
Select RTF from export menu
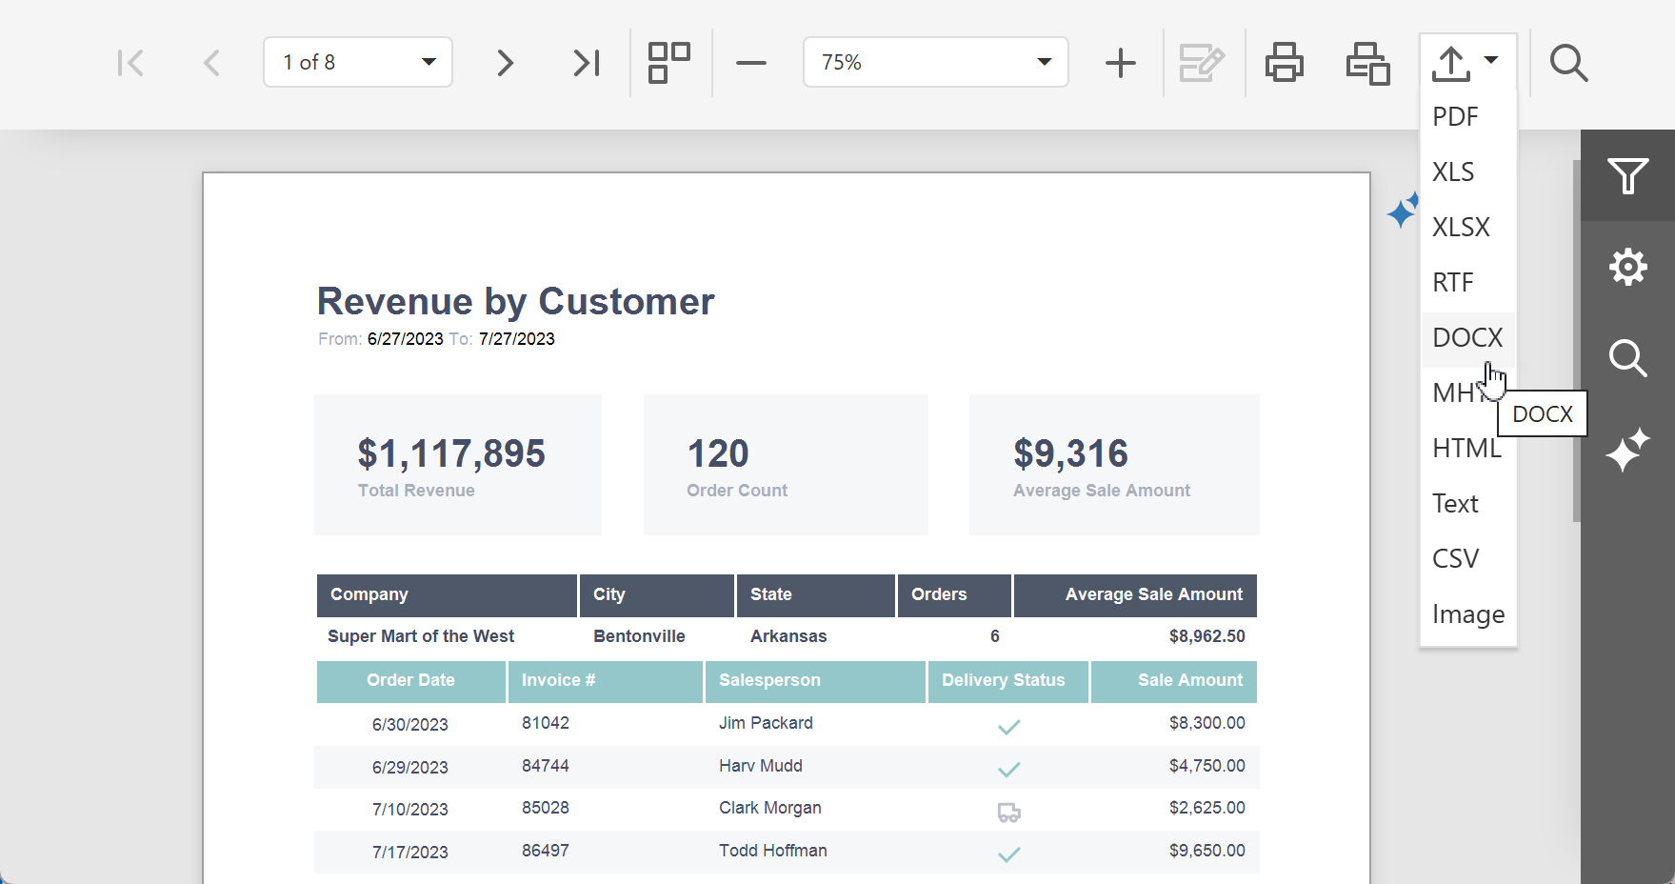[x=1467, y=282]
